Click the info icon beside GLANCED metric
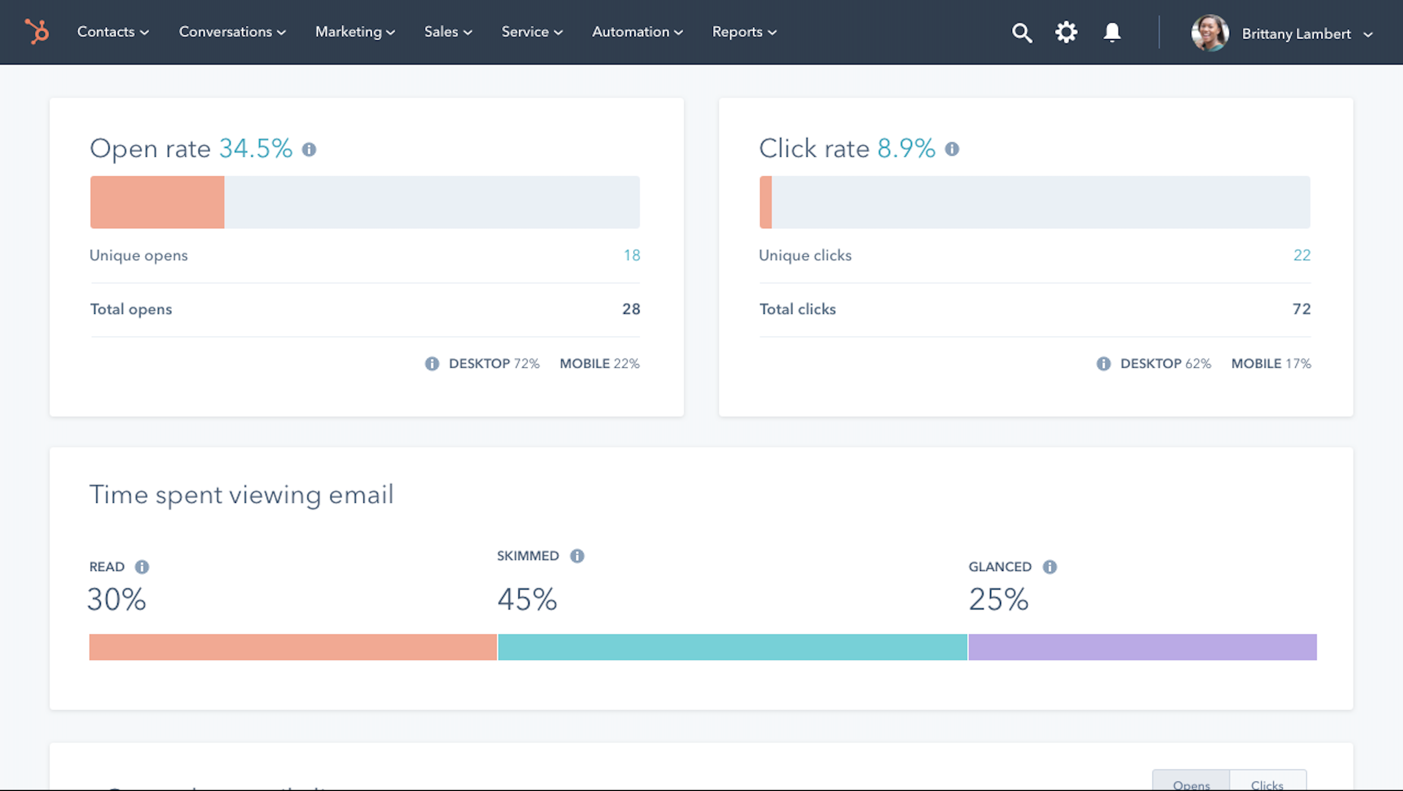 [x=1049, y=566]
